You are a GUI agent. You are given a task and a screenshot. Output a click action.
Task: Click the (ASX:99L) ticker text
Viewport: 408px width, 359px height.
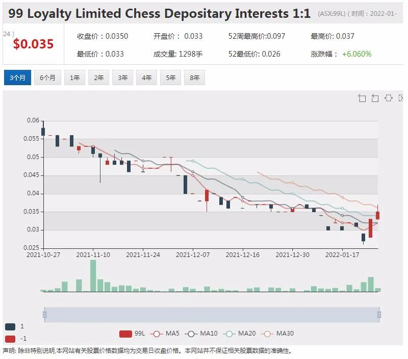click(331, 14)
